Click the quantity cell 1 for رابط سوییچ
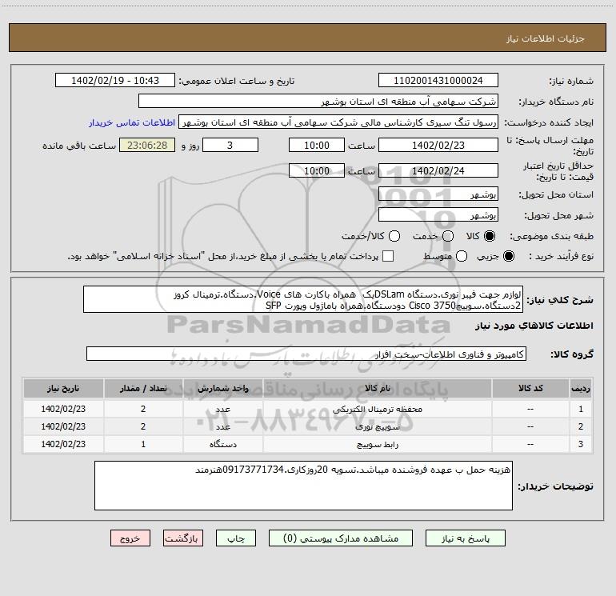 coord(143,444)
